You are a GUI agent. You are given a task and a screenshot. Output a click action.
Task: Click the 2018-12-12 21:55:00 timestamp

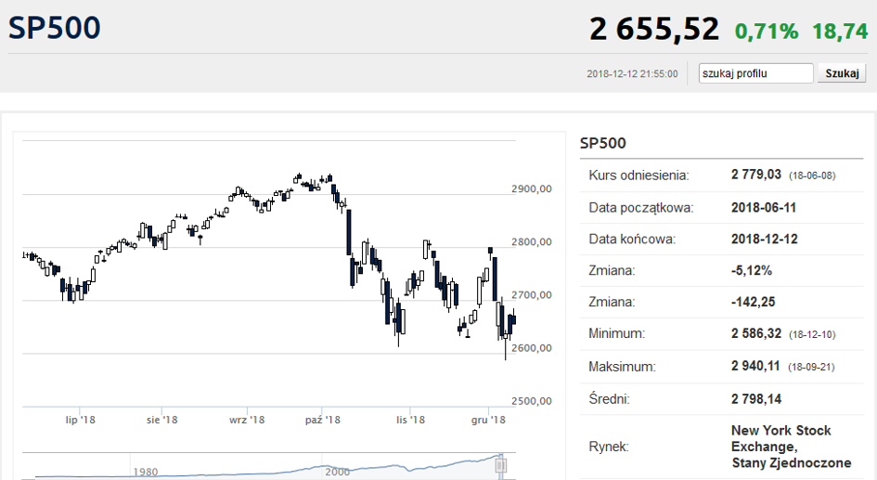point(632,74)
